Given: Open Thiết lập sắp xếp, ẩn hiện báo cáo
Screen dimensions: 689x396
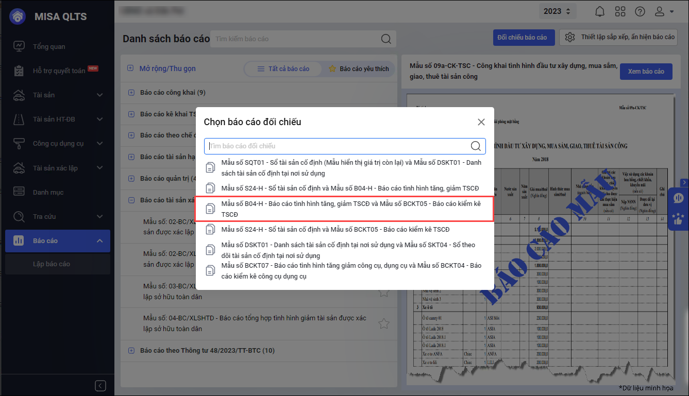Looking at the screenshot, I should pyautogui.click(x=619, y=38).
